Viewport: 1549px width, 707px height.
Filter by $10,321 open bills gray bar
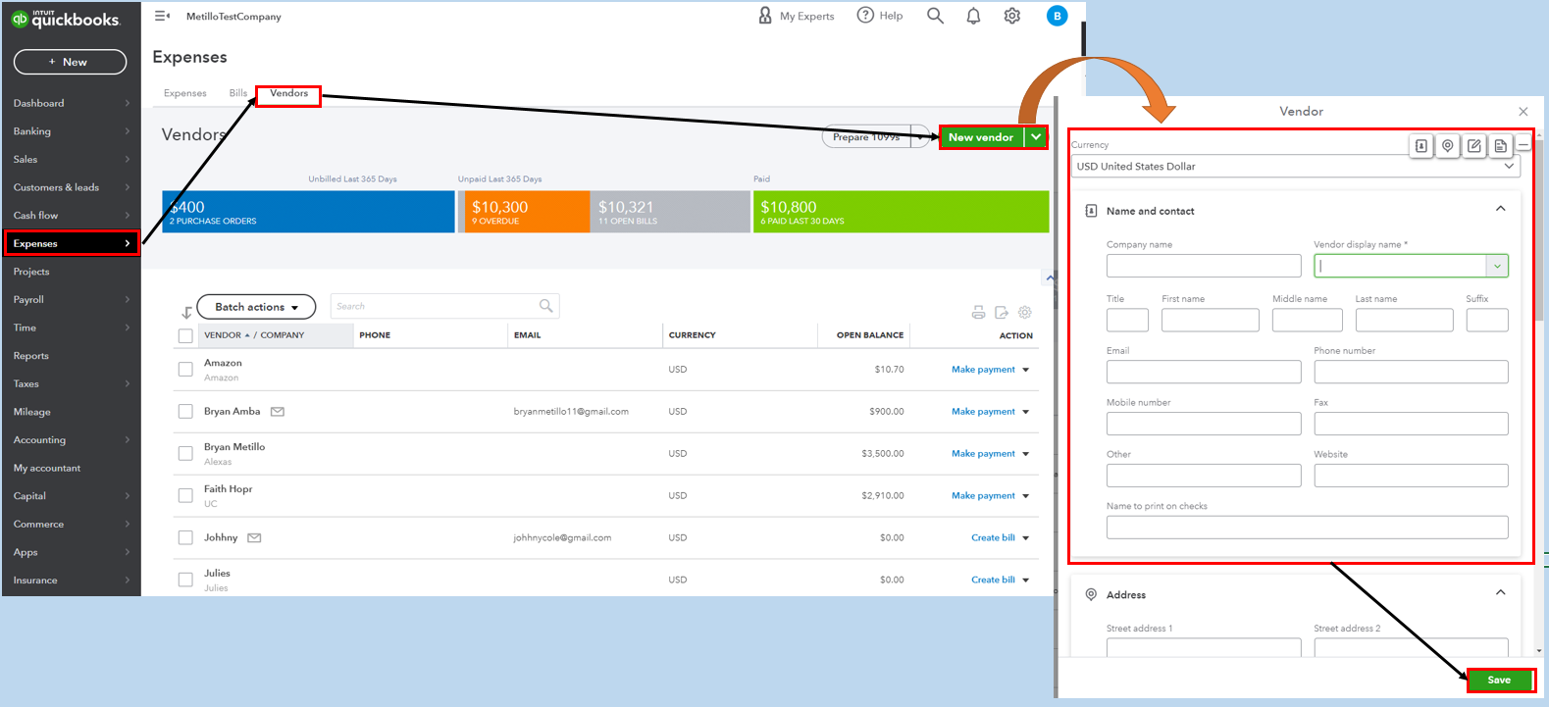pyautogui.click(x=671, y=212)
